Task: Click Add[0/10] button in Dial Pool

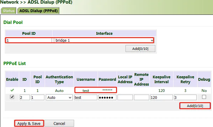Action: tap(140, 49)
